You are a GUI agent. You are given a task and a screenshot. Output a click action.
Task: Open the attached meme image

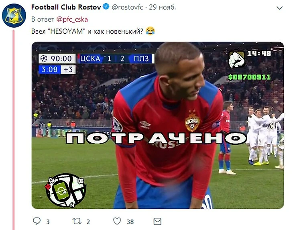click(x=158, y=125)
